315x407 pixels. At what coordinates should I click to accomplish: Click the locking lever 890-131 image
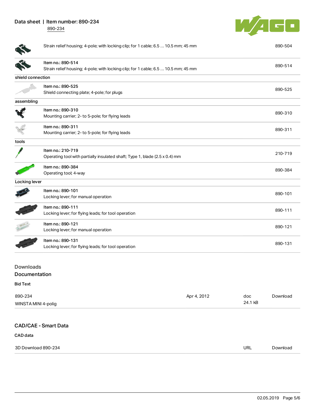[x=26, y=243]
